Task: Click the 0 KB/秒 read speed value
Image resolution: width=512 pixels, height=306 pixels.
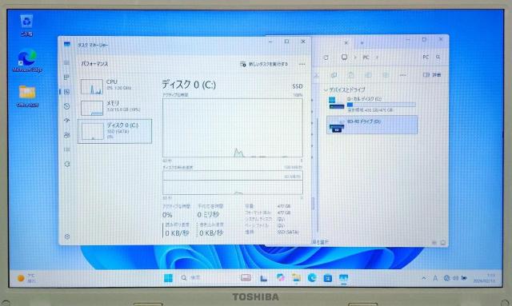Action: coord(177,233)
